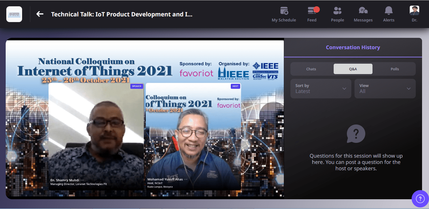Click the 'Questions for this session' message

pos(356,162)
